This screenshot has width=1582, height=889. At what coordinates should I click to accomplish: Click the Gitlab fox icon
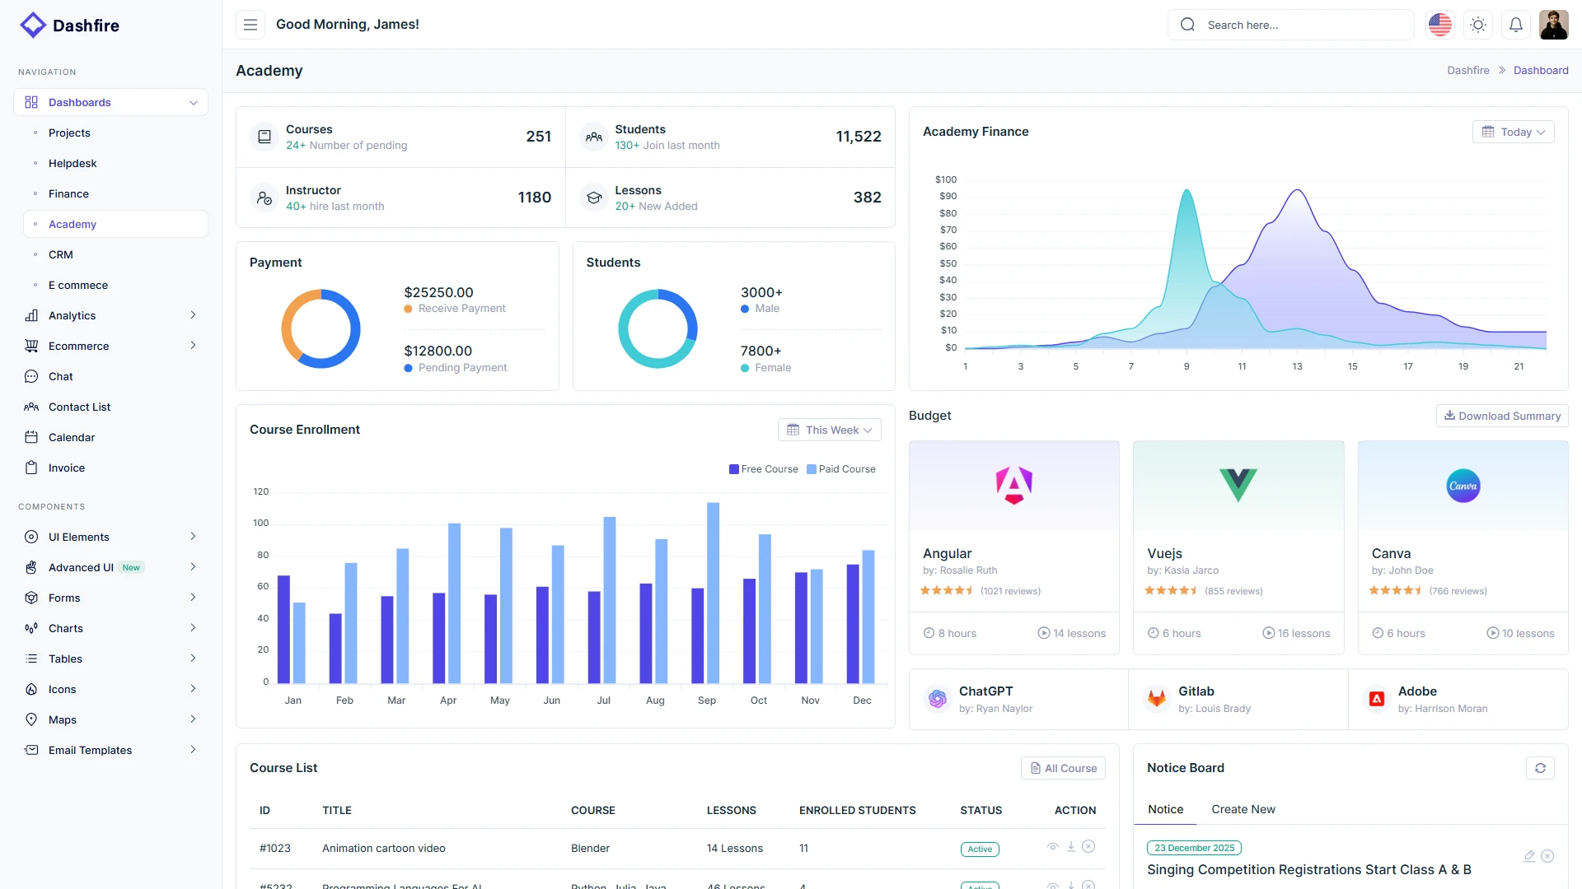click(1157, 699)
